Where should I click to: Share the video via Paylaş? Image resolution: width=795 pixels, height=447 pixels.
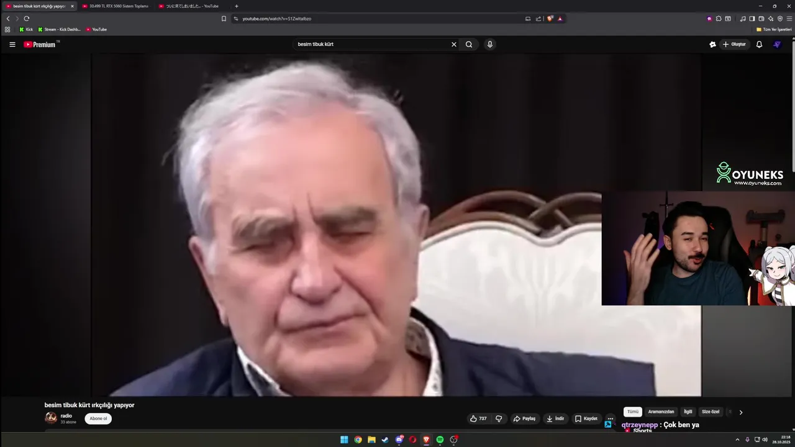tap(524, 419)
